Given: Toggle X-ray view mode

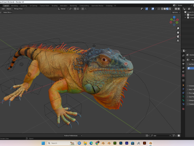Looking at the screenshot, I should [159, 9].
